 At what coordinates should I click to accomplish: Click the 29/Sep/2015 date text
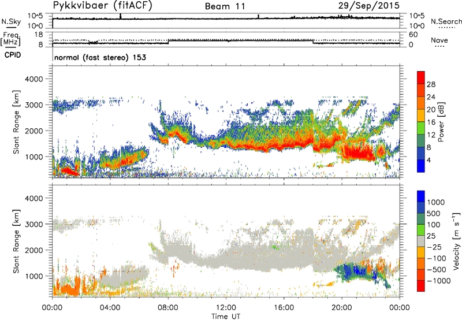click(x=368, y=6)
